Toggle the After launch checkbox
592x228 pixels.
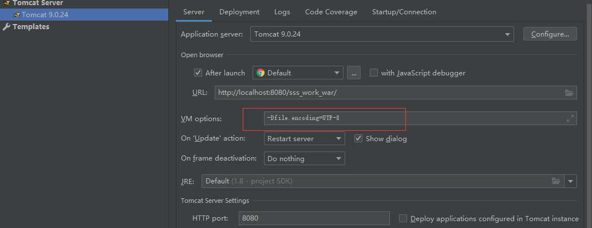tap(198, 73)
